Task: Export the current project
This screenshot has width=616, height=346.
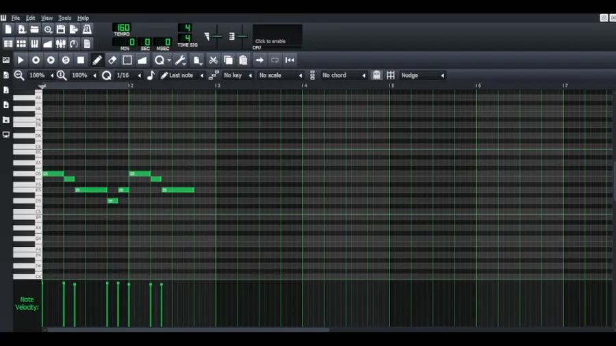Action: point(74,29)
